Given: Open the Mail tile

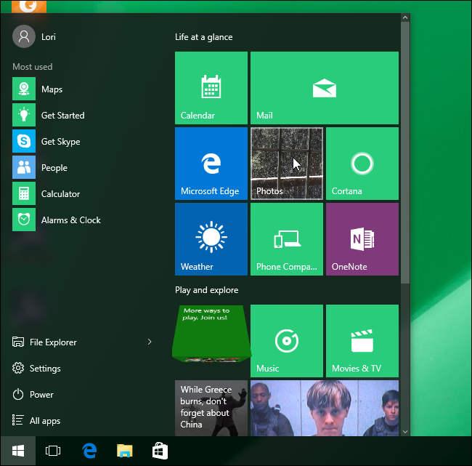Looking at the screenshot, I should click(x=325, y=88).
